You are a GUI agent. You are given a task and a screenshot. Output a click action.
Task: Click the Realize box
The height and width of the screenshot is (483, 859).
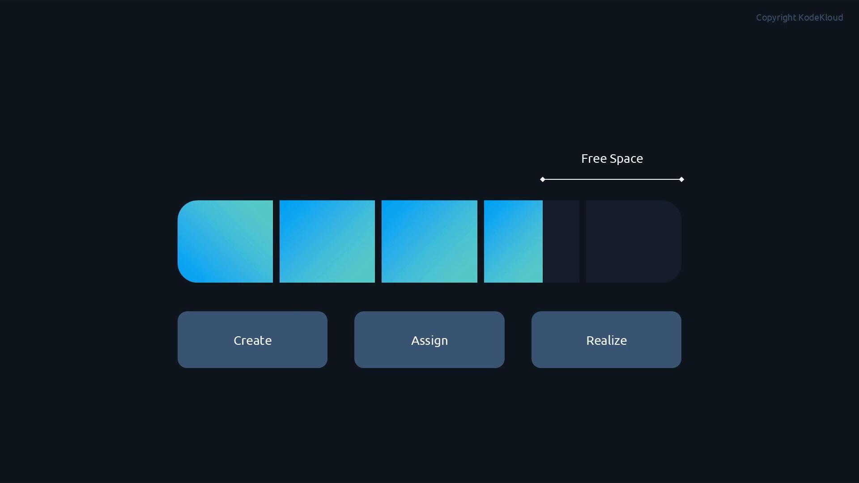606,340
